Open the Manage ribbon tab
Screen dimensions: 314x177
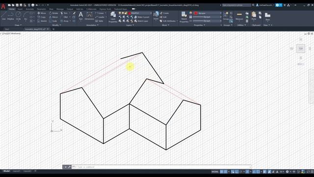60,9
